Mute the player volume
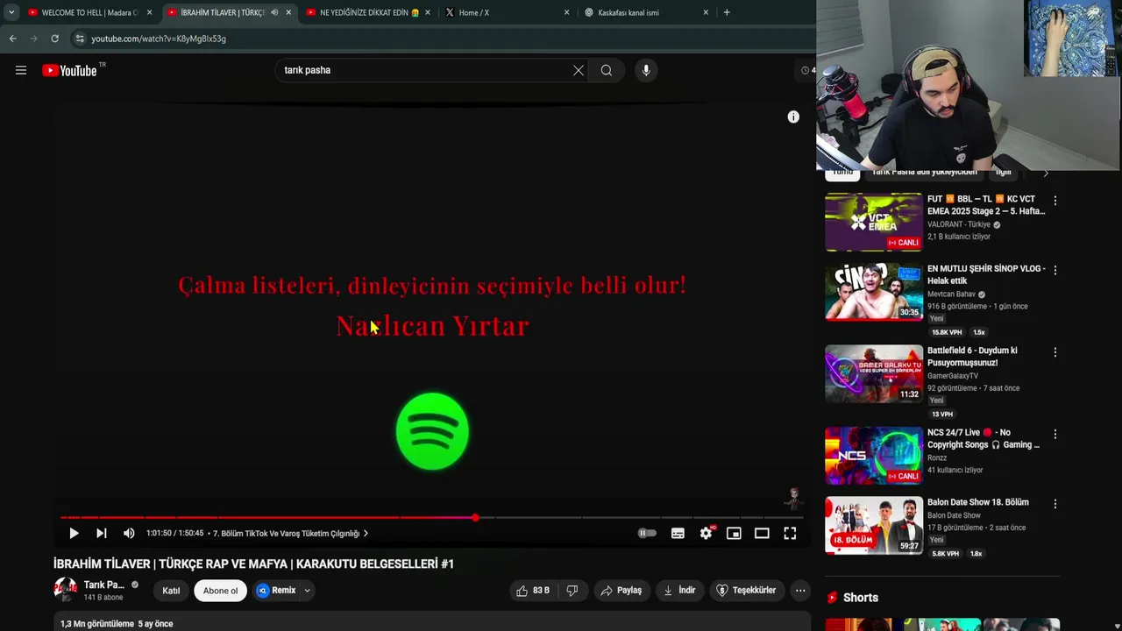Viewport: 1122px width, 631px height. (x=129, y=533)
